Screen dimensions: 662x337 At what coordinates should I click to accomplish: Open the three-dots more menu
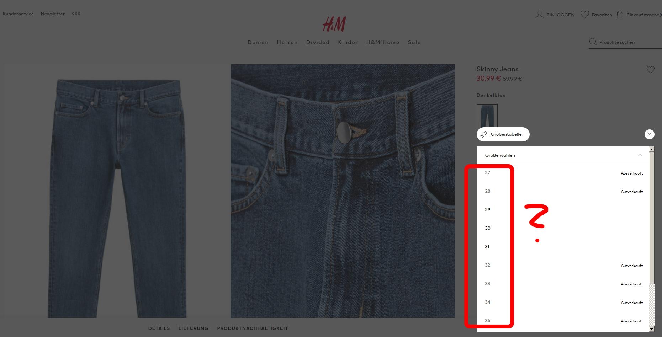point(76,14)
